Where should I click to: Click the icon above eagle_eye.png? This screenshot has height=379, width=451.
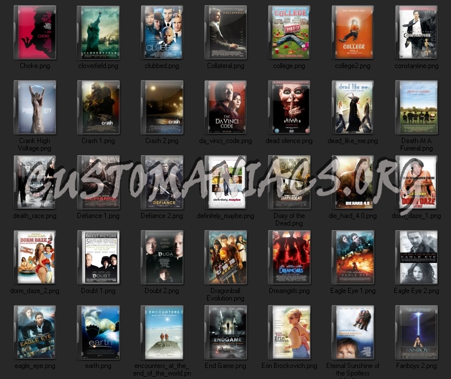point(35,332)
